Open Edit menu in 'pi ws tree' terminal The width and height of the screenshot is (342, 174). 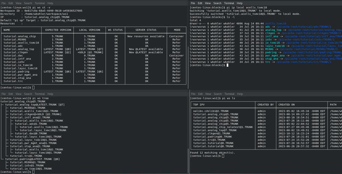11,94
